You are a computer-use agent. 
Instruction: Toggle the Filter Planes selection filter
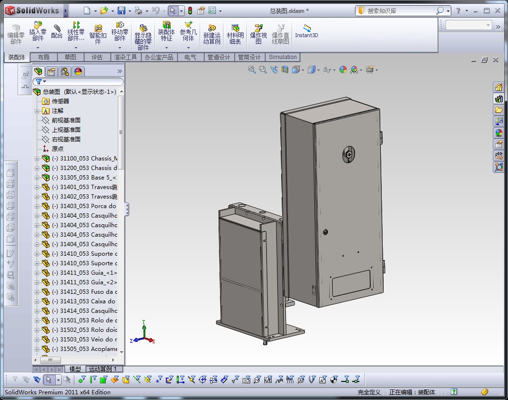[x=148, y=380]
